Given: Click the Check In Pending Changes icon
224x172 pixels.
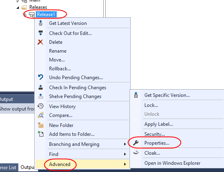Looking at the screenshot, I should click(x=41, y=87).
